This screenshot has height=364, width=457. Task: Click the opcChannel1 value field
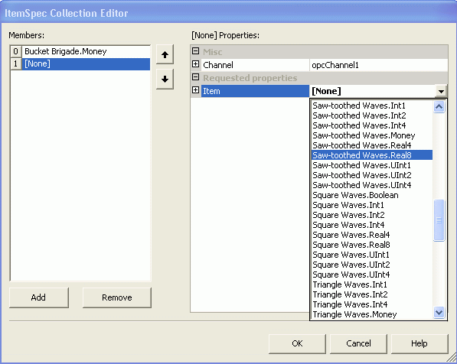tap(378, 65)
